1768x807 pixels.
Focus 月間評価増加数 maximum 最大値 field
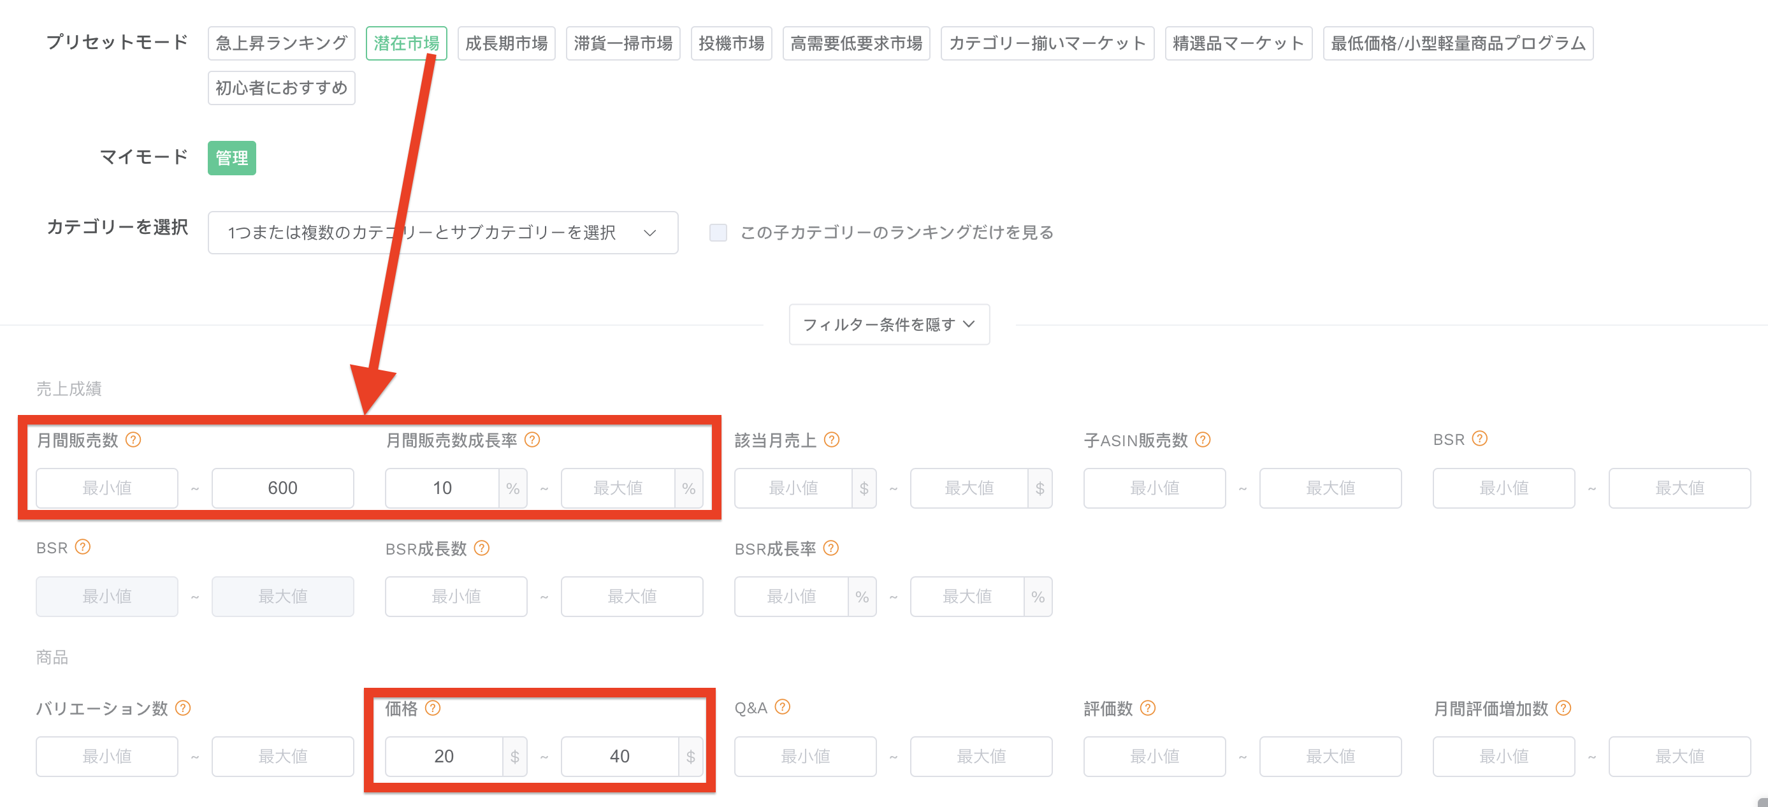click(x=1680, y=756)
